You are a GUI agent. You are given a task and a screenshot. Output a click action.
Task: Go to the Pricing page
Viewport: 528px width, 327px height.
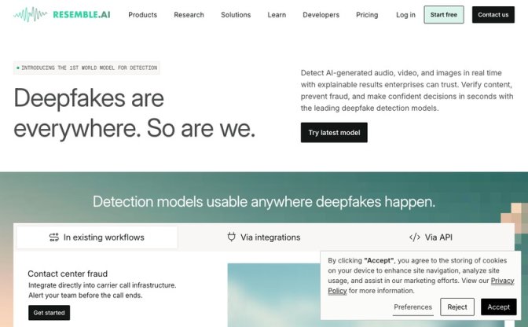367,15
